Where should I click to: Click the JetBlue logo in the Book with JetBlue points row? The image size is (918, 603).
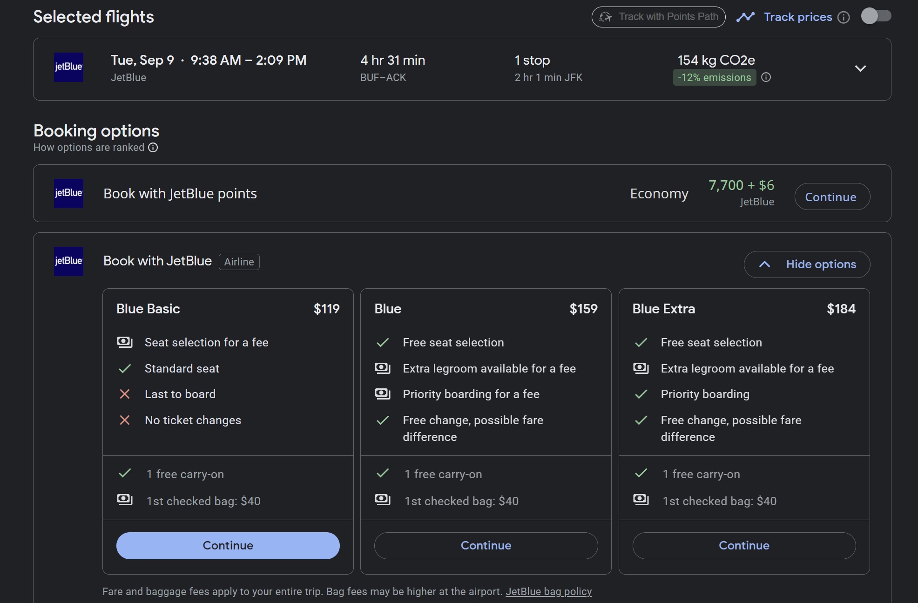[68, 193]
